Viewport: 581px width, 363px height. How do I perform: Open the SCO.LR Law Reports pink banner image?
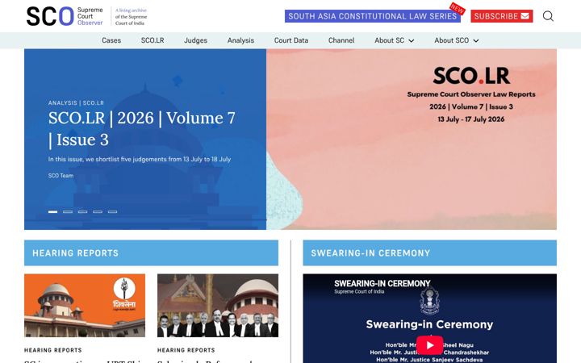(412, 140)
